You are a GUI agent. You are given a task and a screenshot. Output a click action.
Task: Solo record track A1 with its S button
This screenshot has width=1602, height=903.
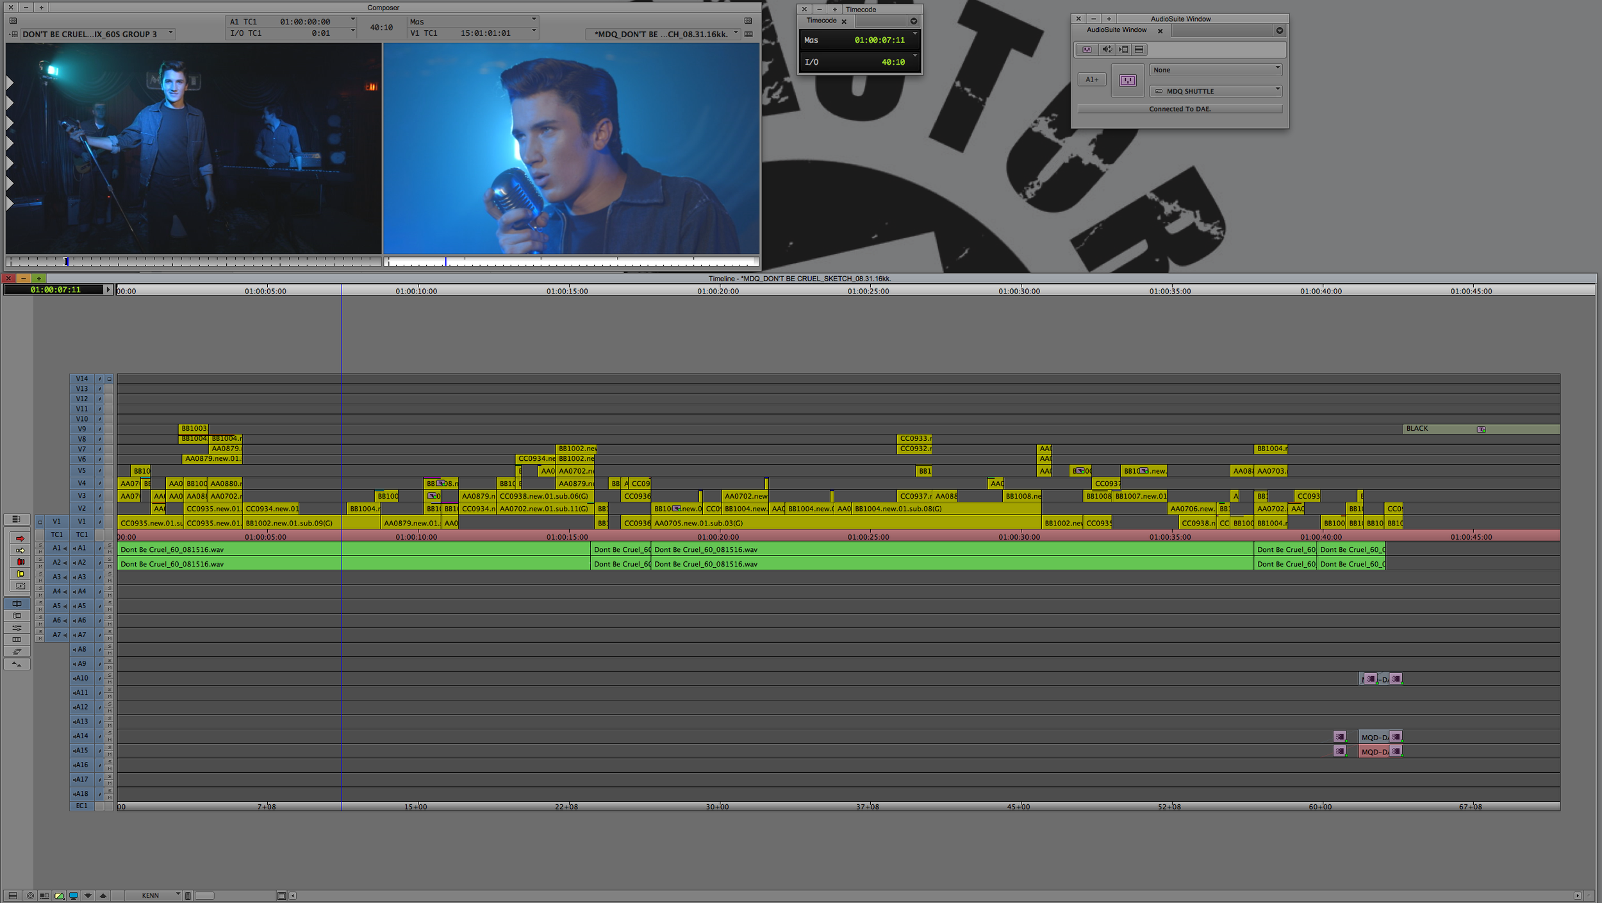coord(109,545)
